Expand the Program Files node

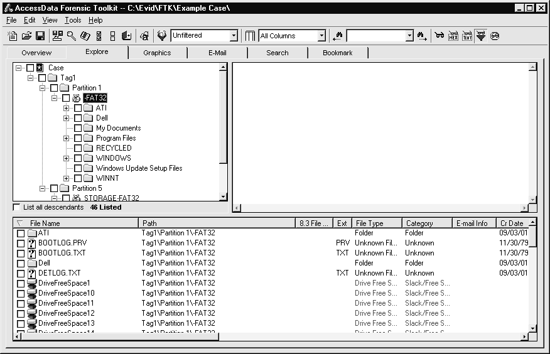pos(66,139)
